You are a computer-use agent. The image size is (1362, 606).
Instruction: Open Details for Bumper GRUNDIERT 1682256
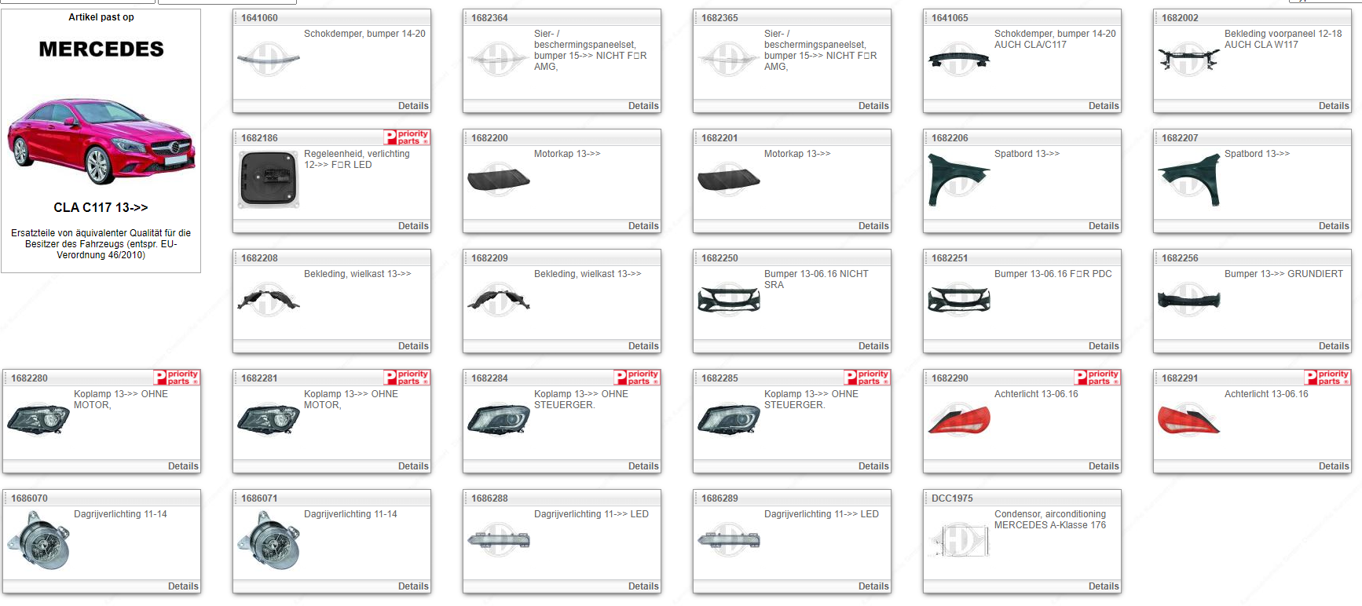(1333, 346)
